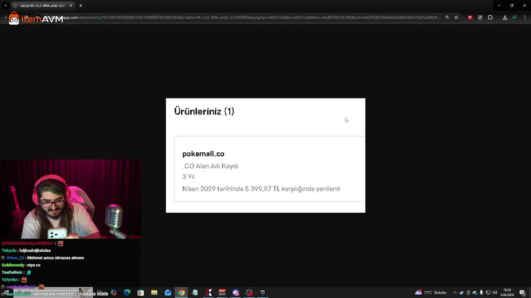The height and width of the screenshot is (298, 531).
Task: Open the Outlook mail taskbar icon
Action: pyautogui.click(x=168, y=293)
